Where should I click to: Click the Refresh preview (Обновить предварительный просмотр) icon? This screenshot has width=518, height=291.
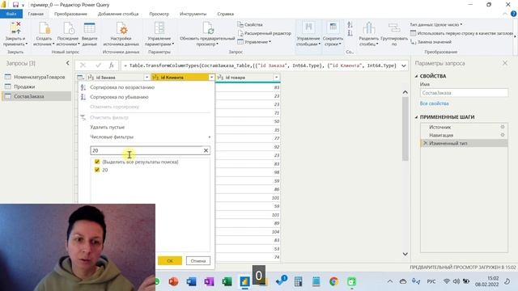[x=208, y=28]
